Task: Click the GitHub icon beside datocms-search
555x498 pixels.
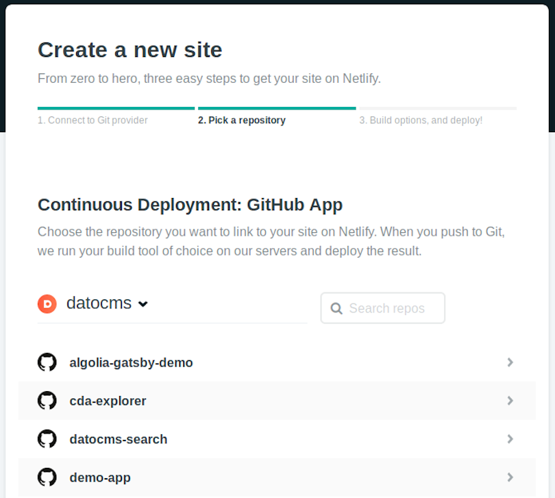Action: pos(47,439)
